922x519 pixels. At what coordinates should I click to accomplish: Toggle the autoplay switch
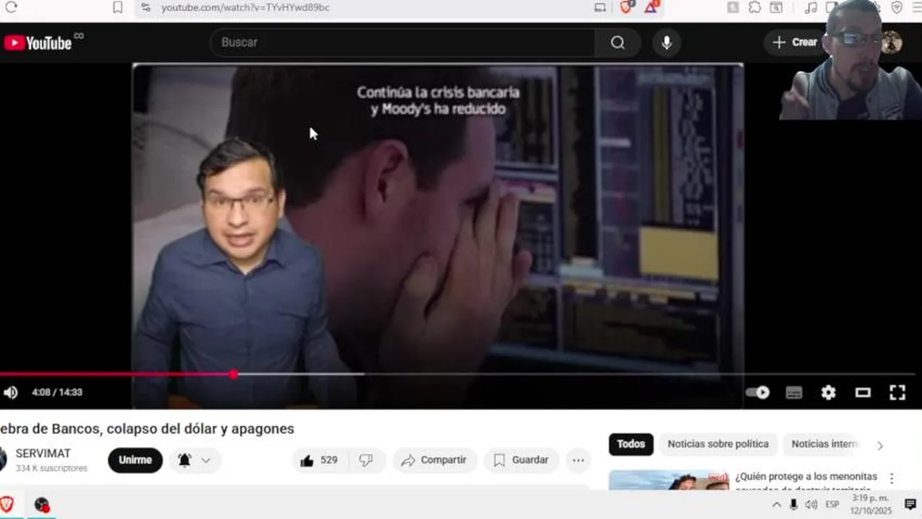click(758, 392)
